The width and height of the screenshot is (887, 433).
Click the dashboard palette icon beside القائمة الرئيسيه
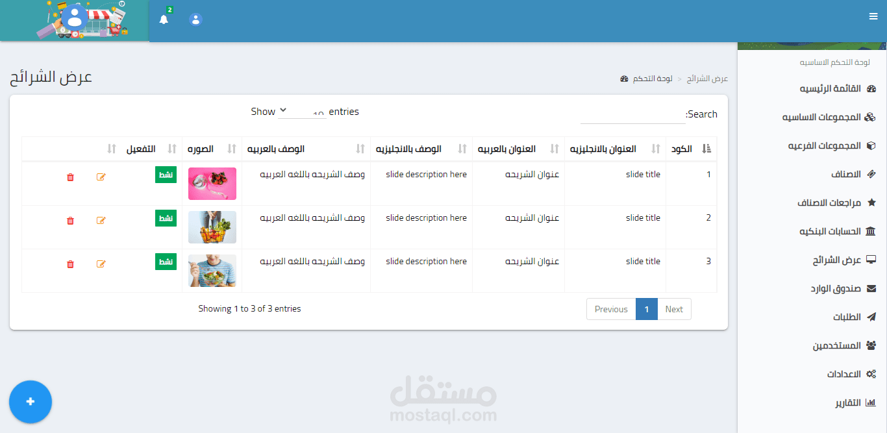[871, 89]
